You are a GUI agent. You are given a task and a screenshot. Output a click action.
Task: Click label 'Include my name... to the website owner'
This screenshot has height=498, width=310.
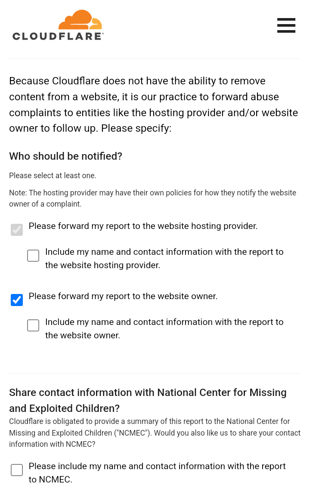[164, 328]
